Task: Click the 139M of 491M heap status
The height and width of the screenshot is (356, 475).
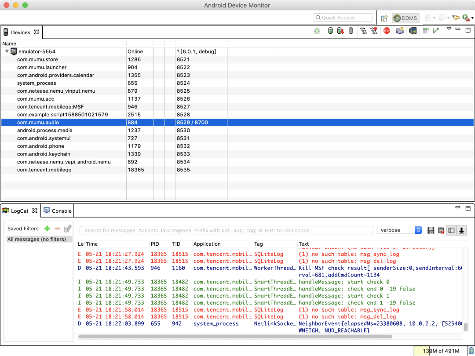Action: (x=441, y=351)
